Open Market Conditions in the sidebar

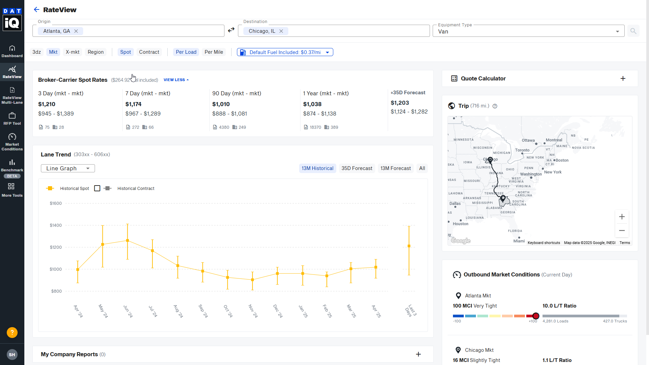point(12,142)
